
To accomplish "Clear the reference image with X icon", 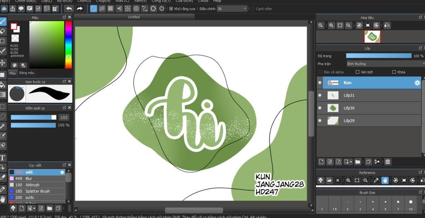I will 338,180.
